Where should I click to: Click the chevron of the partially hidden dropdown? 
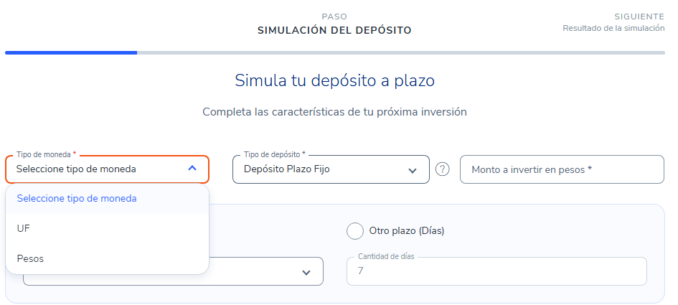coord(306,273)
